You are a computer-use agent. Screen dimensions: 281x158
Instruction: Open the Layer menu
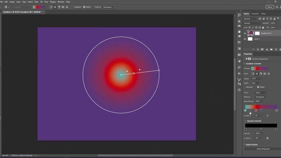pos(18,2)
